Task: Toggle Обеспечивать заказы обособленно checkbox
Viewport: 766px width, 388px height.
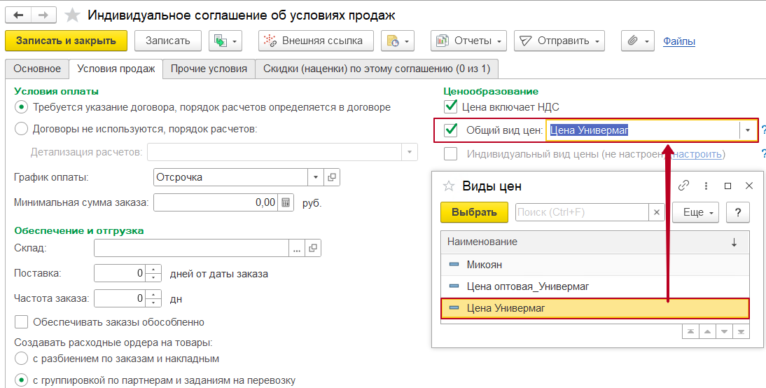Action: [x=21, y=322]
